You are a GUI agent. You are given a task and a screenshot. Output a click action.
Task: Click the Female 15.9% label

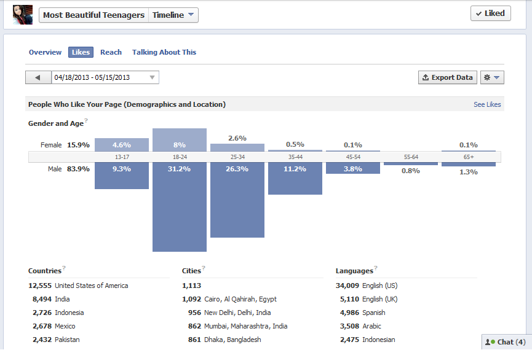(65, 145)
